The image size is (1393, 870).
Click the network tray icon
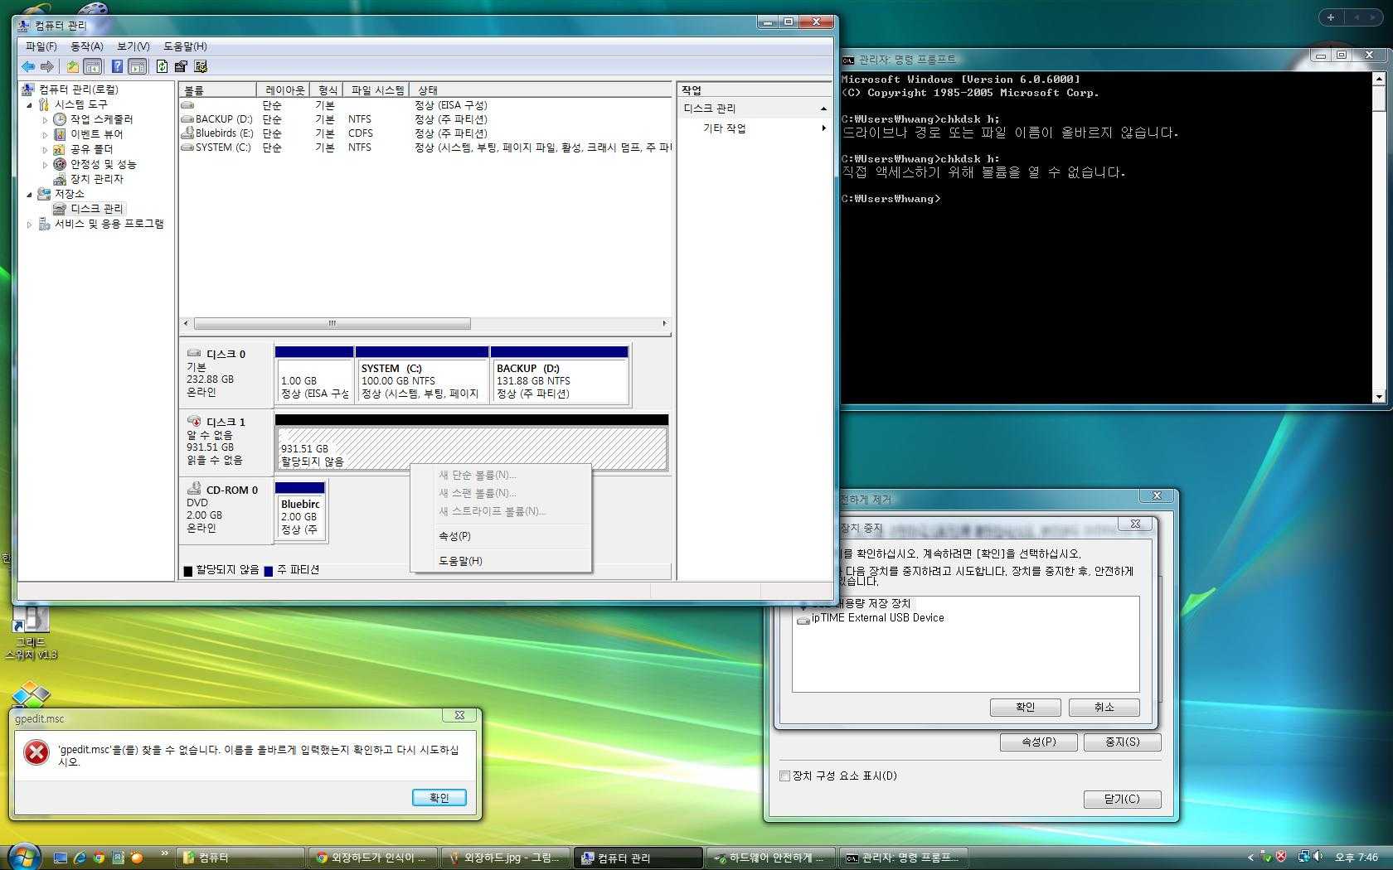click(1303, 857)
